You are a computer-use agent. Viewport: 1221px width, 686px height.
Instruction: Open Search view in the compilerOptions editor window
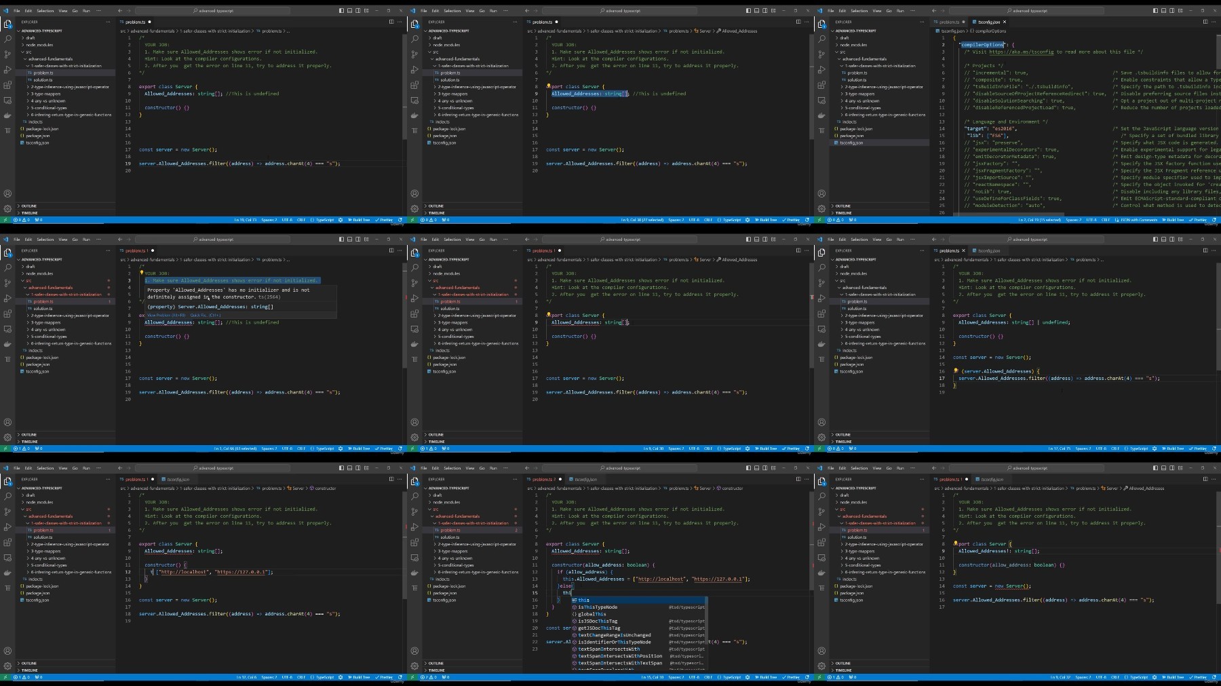tap(821, 39)
